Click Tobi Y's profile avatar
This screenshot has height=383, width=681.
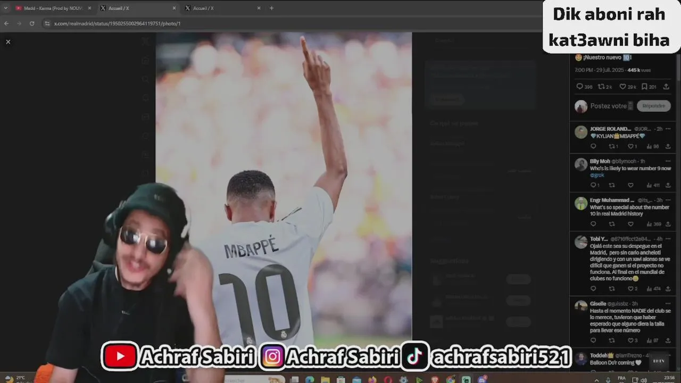click(x=581, y=243)
